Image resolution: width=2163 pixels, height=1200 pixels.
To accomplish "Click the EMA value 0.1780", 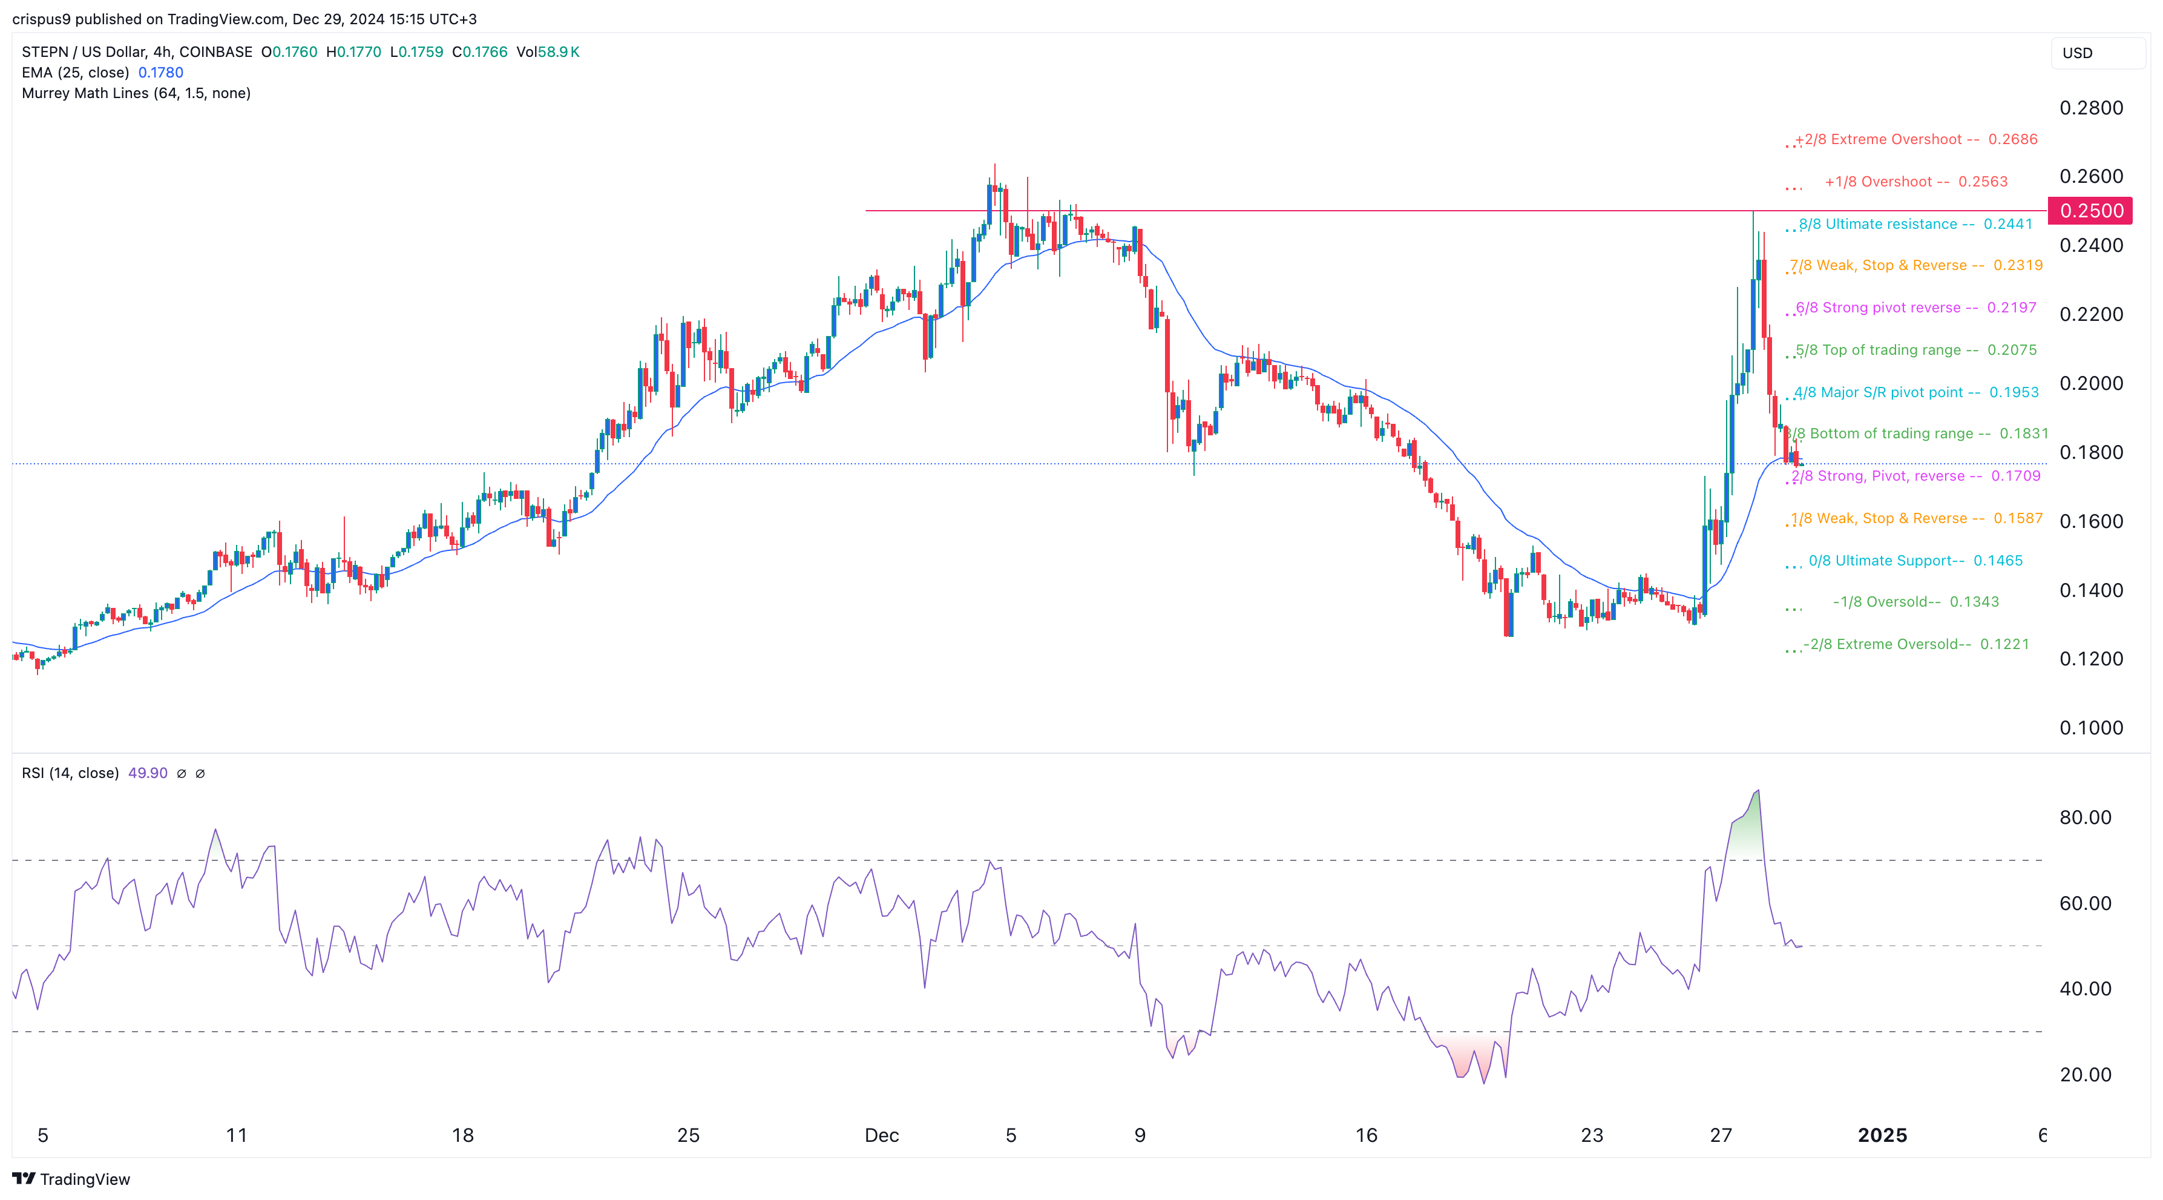I will 160,72.
